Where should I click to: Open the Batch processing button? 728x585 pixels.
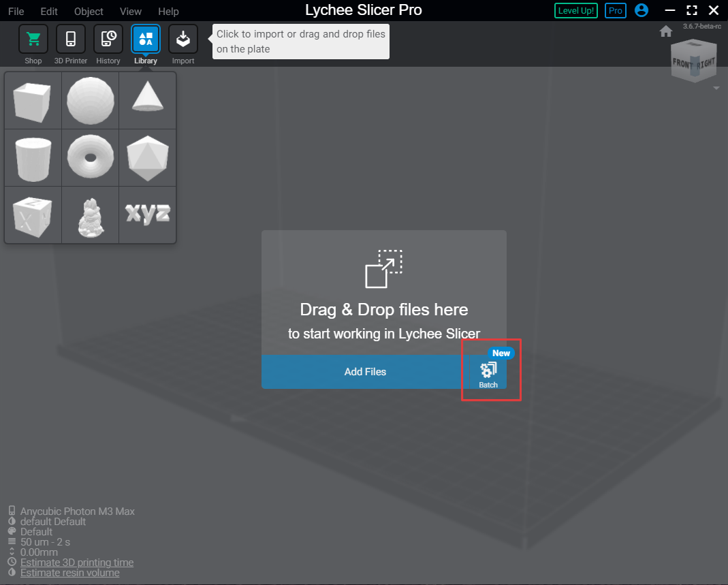pyautogui.click(x=488, y=372)
